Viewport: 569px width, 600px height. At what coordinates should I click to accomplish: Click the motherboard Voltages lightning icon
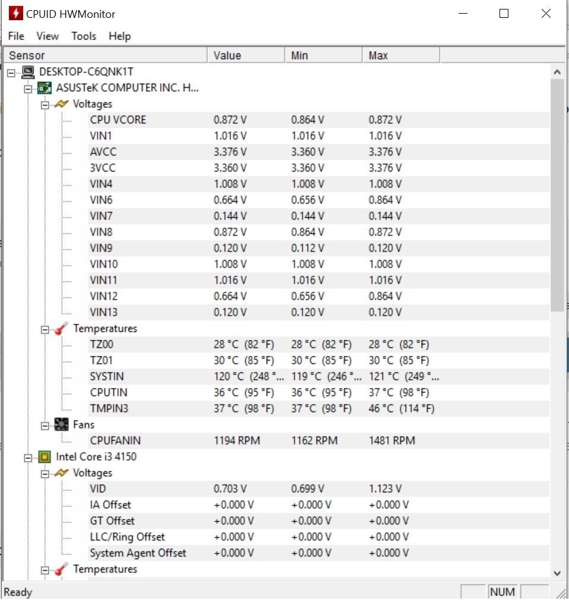click(61, 104)
